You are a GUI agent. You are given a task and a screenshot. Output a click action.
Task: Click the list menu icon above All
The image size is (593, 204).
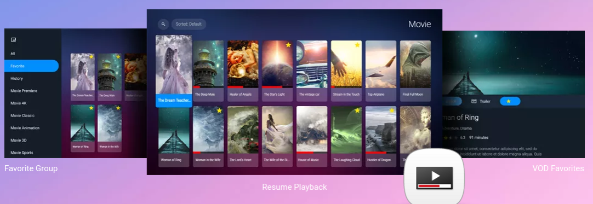tap(14, 39)
